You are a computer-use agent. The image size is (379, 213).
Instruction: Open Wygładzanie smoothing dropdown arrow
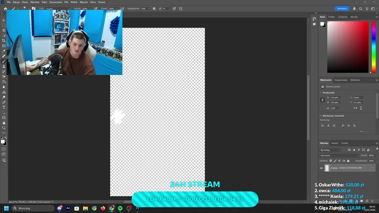tap(149, 9)
